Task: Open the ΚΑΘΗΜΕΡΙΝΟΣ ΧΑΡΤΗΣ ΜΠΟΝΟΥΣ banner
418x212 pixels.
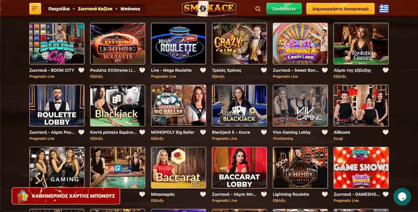Action: pos(66,196)
